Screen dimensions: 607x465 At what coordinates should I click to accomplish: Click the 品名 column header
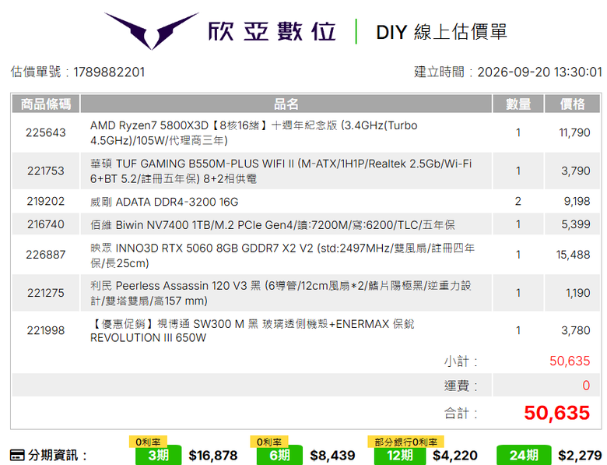pos(286,104)
